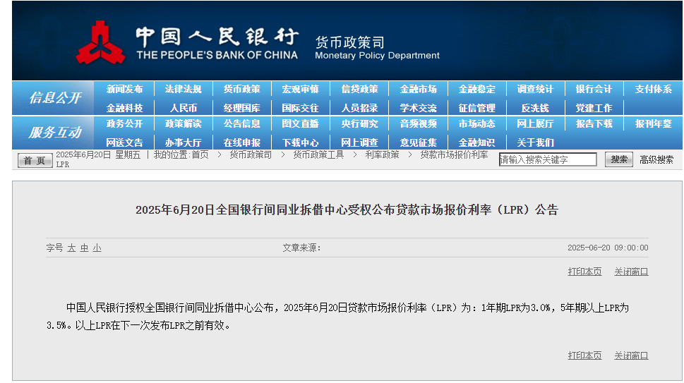Click the 搜索 search button
This screenshot has width=684, height=383.
618,159
